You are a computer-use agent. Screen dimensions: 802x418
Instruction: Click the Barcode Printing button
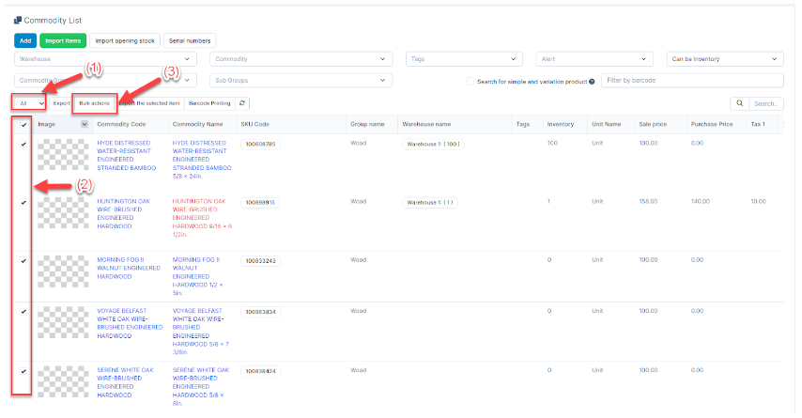[x=208, y=102]
